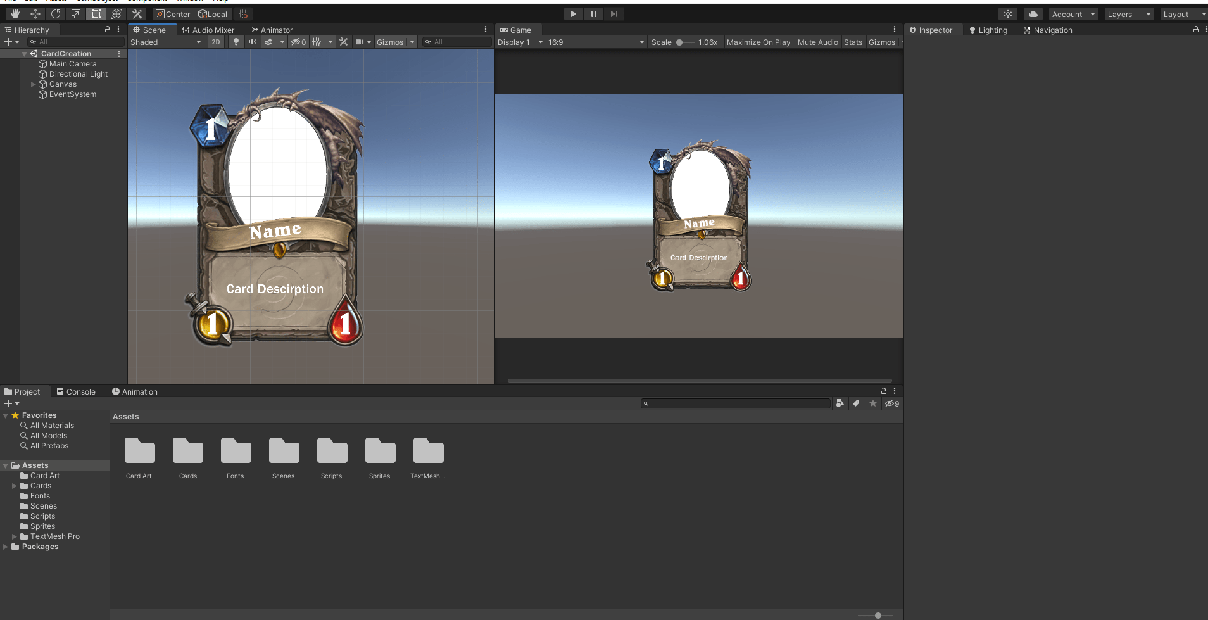
Task: Open the Scene component tools icon
Action: (344, 42)
